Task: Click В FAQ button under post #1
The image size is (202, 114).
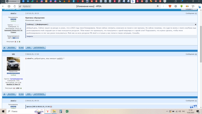Action: click(x=21, y=47)
